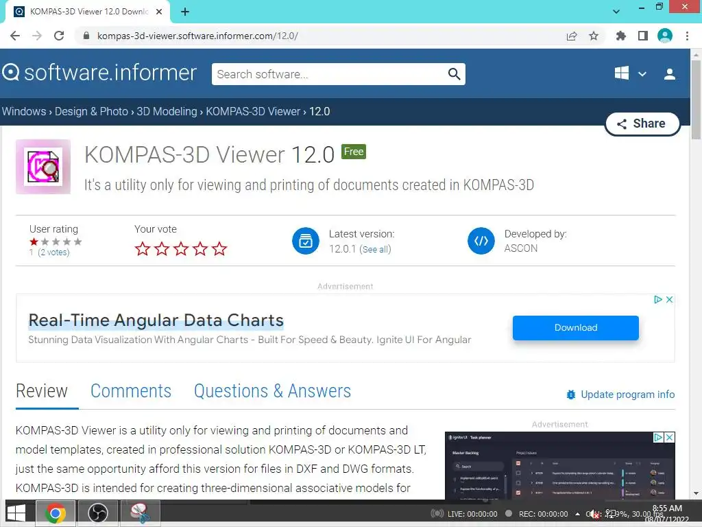Rate three stars in Your vote
This screenshot has width=702, height=527.
181,248
